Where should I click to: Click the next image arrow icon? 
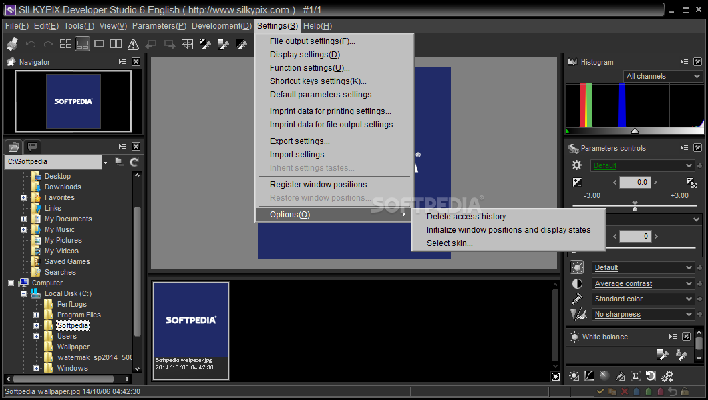pos(170,44)
